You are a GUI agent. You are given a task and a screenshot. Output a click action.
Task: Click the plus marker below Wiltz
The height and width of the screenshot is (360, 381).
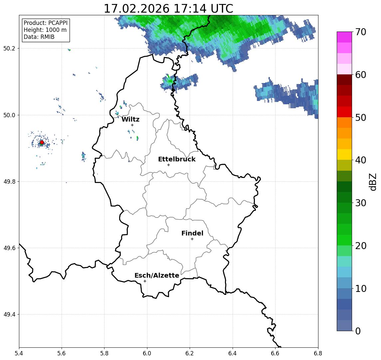(x=132, y=125)
